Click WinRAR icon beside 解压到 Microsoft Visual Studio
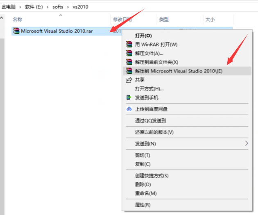 click(x=129, y=71)
